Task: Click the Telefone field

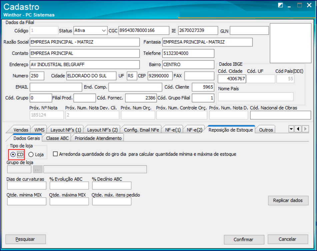Action: pyautogui.click(x=188, y=53)
